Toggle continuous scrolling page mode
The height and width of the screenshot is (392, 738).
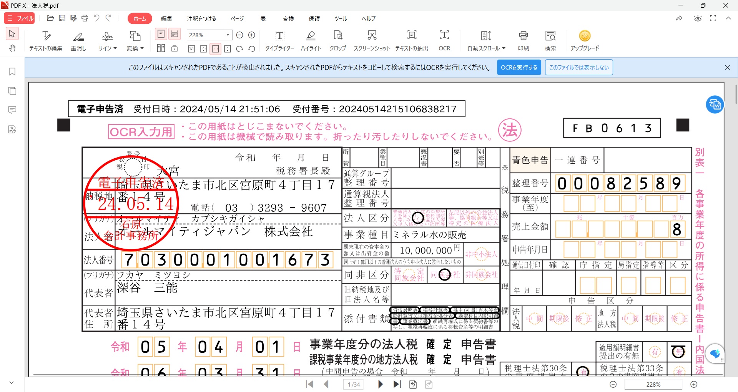175,34
